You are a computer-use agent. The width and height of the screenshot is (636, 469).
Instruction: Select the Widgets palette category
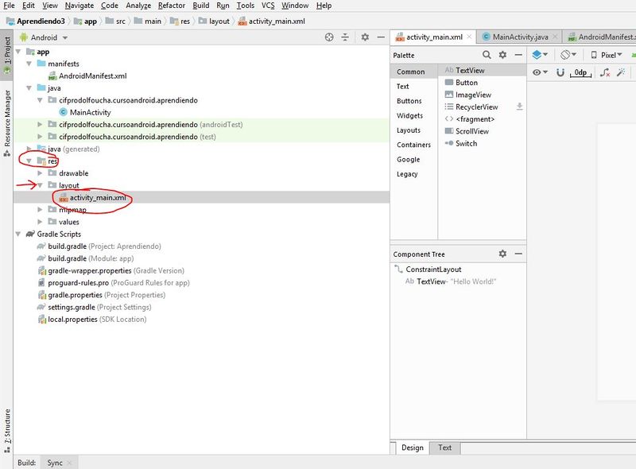coord(409,115)
